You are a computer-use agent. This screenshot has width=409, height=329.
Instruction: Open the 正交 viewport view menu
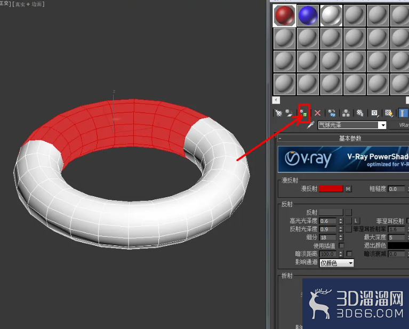pos(4,4)
